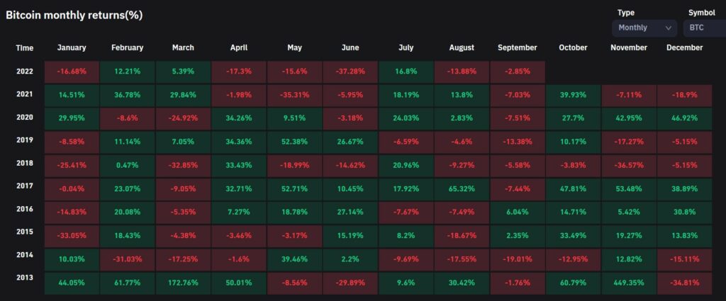Click the December column header

tap(684, 48)
